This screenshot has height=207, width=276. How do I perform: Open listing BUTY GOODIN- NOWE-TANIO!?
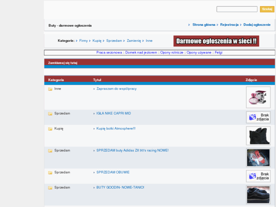coord(120,188)
